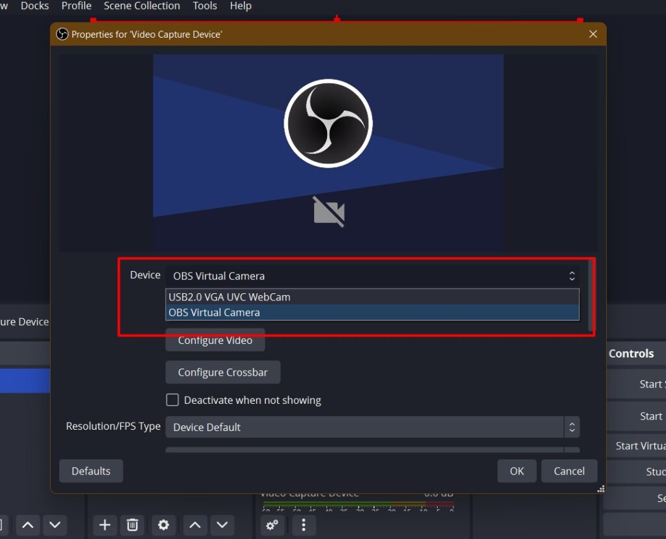The height and width of the screenshot is (539, 666).
Task: Click the Defaults button
Action: [90, 471]
